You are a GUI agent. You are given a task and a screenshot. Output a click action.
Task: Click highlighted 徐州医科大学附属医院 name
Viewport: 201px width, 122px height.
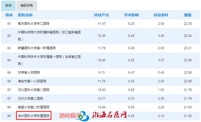(33, 116)
